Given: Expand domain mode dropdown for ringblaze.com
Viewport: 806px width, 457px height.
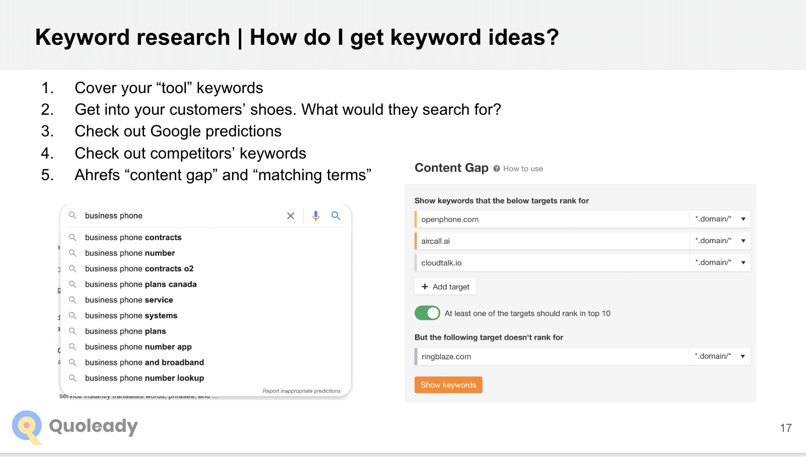Looking at the screenshot, I should point(719,356).
